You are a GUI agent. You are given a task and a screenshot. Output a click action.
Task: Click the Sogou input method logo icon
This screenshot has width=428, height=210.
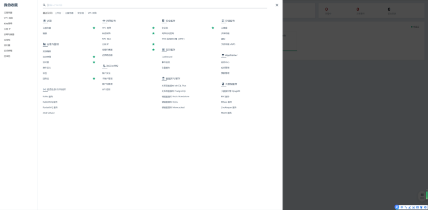[397, 207]
